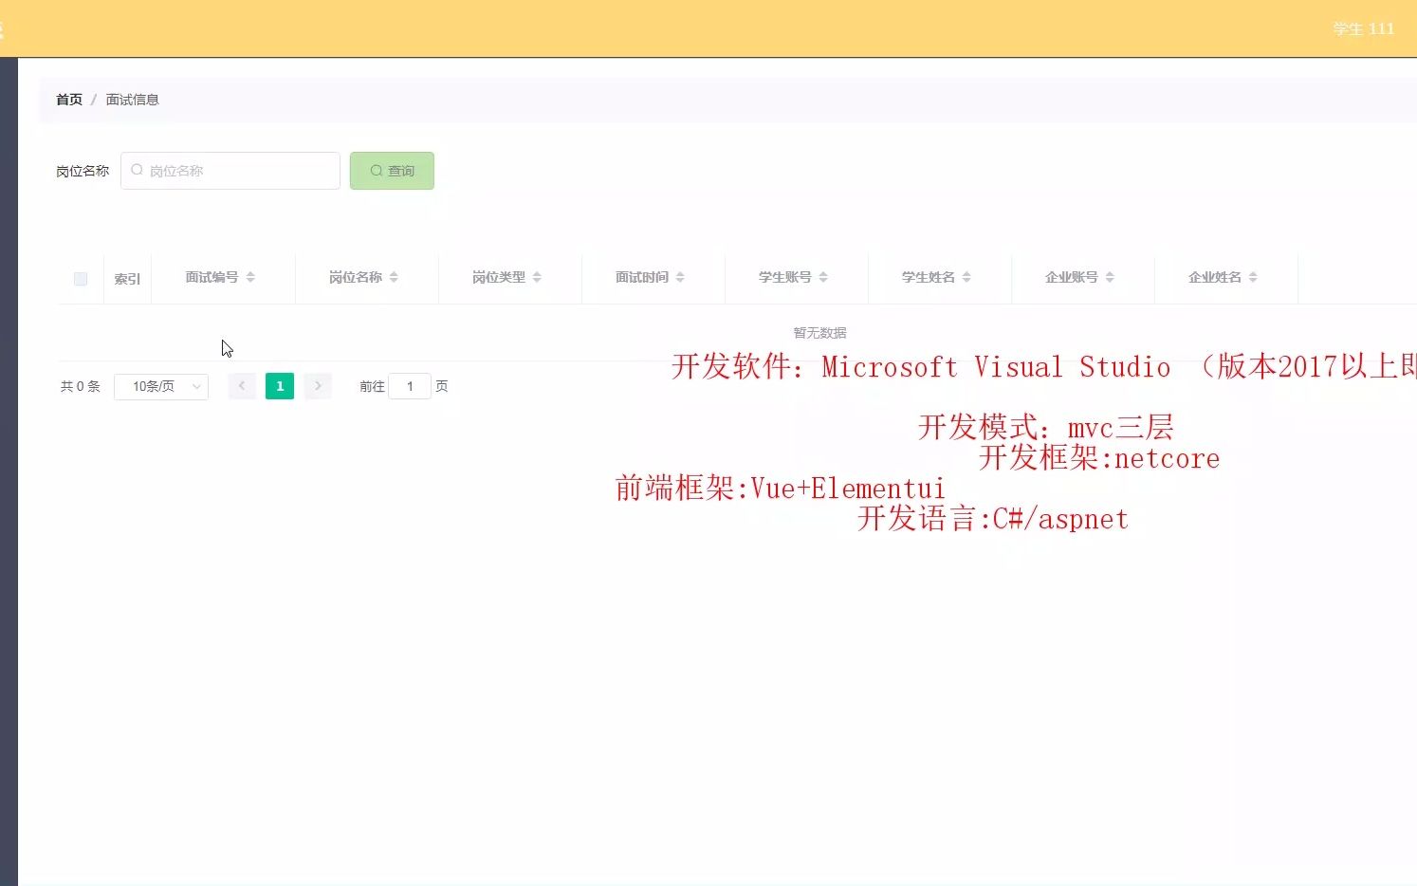This screenshot has height=886, width=1417.
Task: Click the magnifier icon inside the search input
Action: tap(138, 170)
